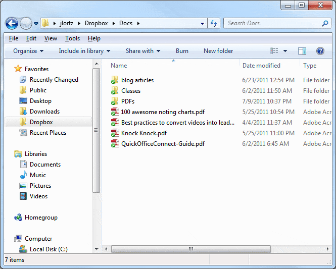The height and width of the screenshot is (269, 336).
Task: Click the 6/23/2011 12:54 PM date cell
Action: coord(268,80)
